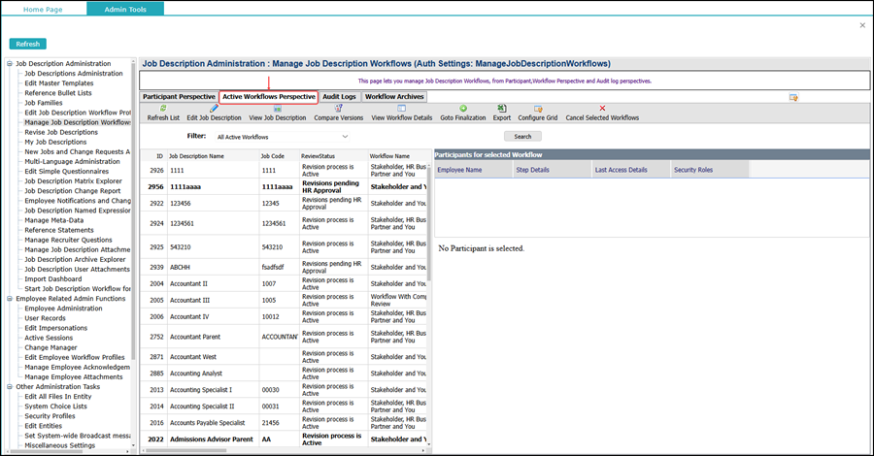This screenshot has height=456, width=874.
Task: Click the Search button
Action: [522, 137]
